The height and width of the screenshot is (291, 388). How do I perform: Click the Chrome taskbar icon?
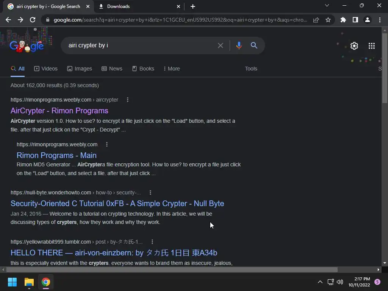coord(46,282)
